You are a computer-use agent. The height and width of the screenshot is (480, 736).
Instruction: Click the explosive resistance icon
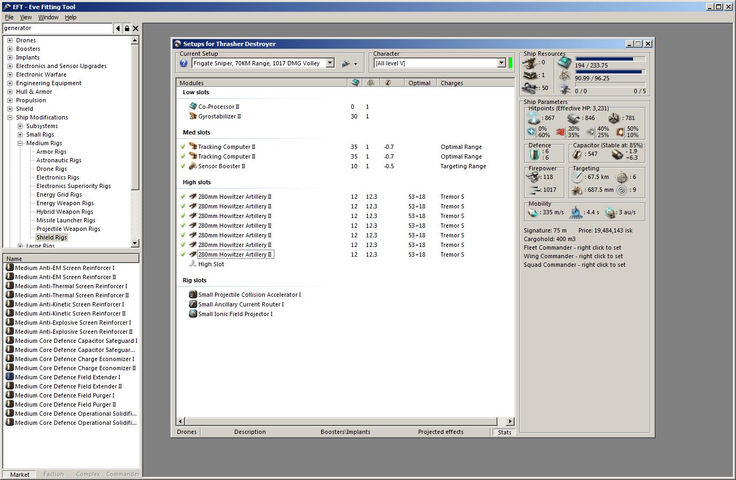coord(620,132)
